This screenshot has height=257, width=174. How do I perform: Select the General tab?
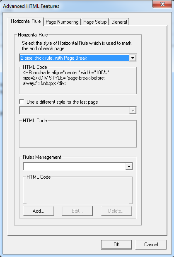[x=119, y=22]
